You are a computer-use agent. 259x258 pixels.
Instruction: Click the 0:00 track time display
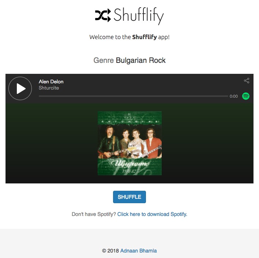tap(233, 96)
